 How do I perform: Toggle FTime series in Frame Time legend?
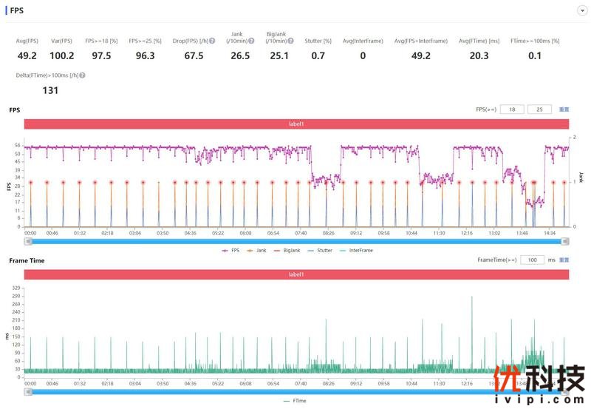295,400
